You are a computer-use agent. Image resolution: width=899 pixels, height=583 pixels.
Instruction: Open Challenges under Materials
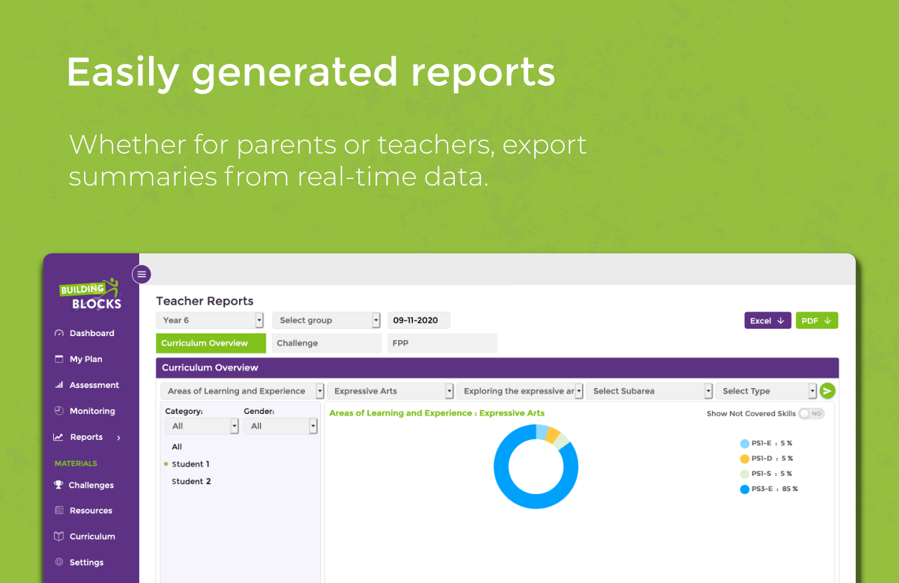pos(91,485)
